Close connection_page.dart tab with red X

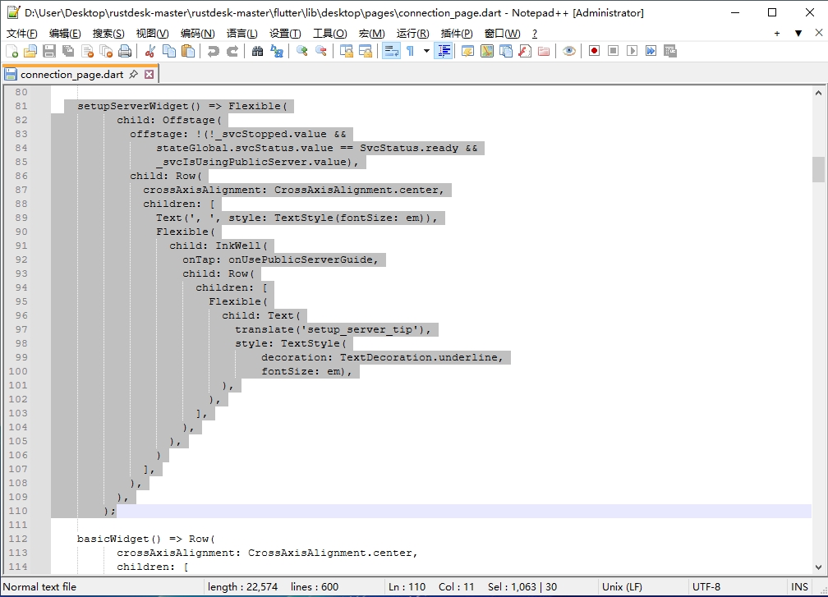point(149,75)
